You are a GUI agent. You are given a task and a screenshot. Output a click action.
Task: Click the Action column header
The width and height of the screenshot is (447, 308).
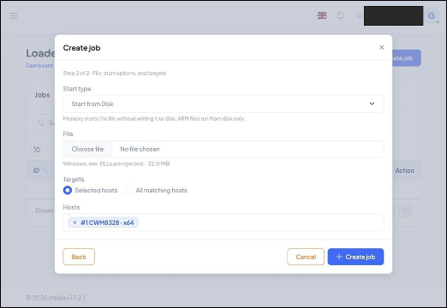coord(404,170)
